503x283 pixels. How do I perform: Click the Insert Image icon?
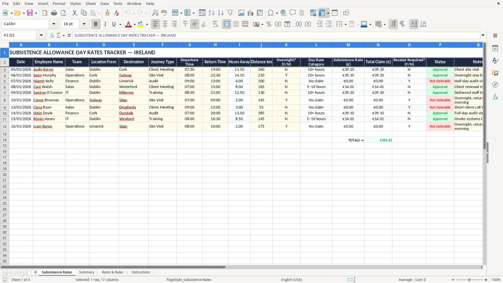click(x=241, y=13)
